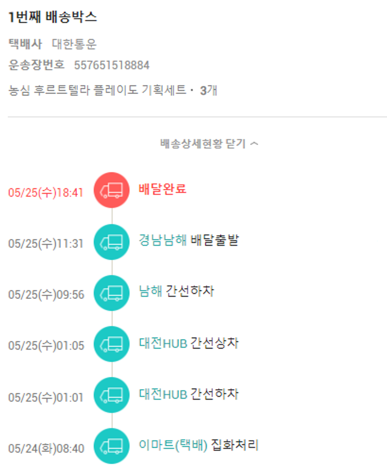Image resolution: width=387 pixels, height=476 pixels.
Task: Select the 농심 후르트텔라 플레이도 기획세트 product
Action: (x=98, y=90)
